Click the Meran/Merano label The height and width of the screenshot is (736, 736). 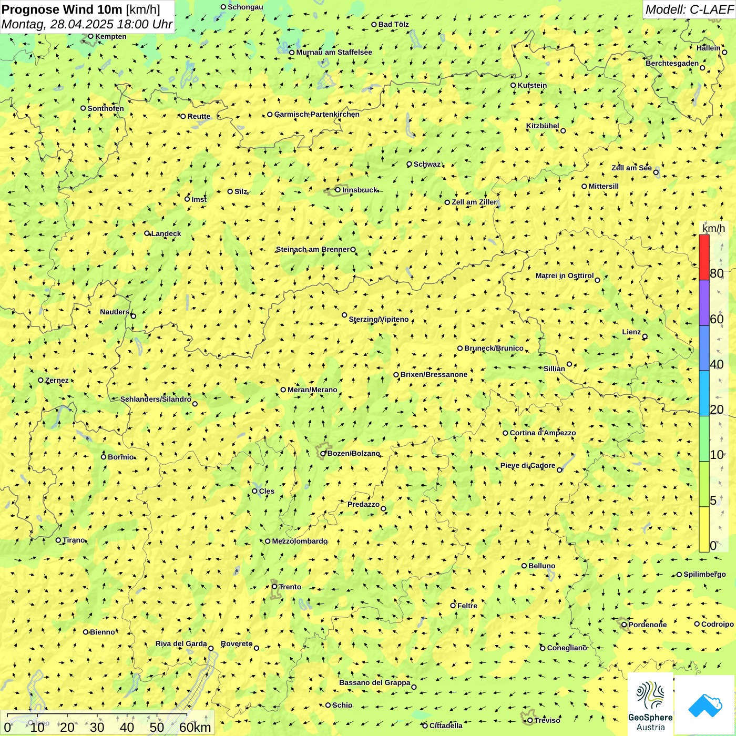point(312,390)
